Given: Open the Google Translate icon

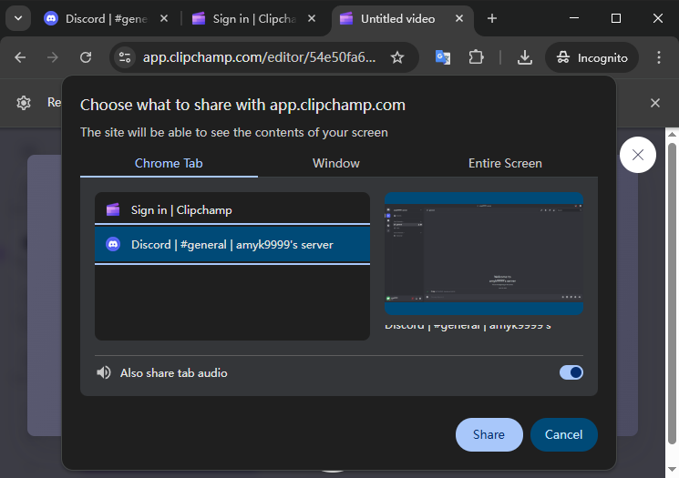Looking at the screenshot, I should [443, 57].
